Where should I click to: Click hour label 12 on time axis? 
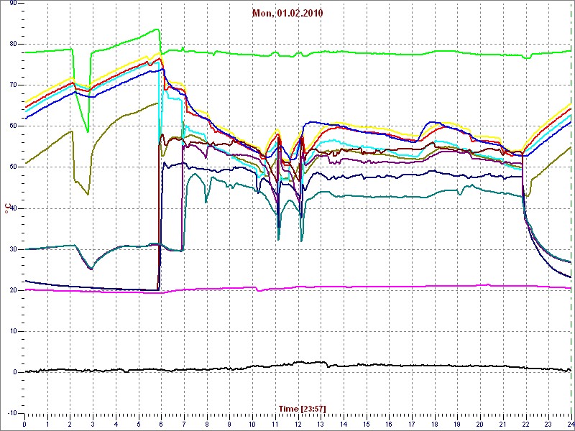tap(298, 424)
